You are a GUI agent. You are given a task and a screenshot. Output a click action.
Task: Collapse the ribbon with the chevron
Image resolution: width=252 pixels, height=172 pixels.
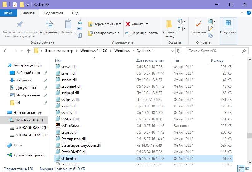click(242, 13)
